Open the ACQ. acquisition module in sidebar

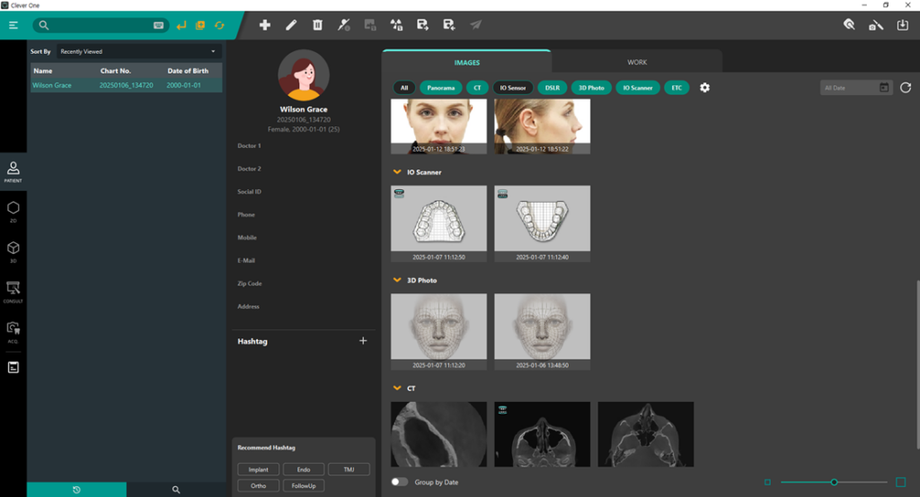[13, 330]
